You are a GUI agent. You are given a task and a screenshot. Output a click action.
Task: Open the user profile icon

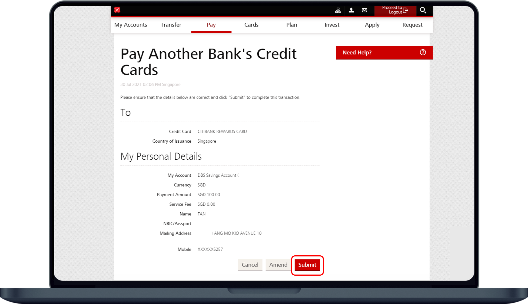pos(351,10)
